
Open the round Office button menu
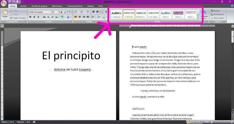[4, 3]
